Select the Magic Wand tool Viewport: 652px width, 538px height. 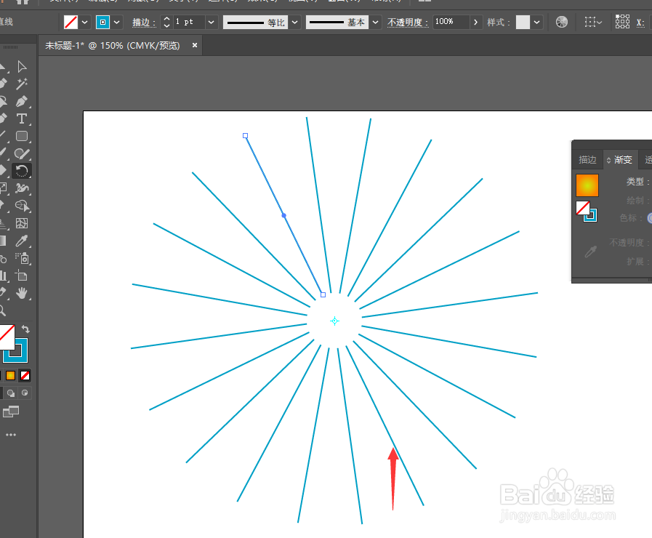pyautogui.click(x=22, y=84)
